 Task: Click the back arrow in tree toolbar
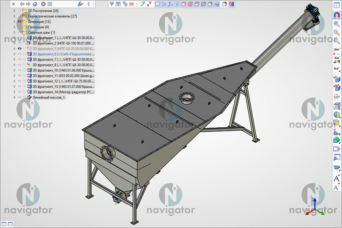click(x=22, y=4)
